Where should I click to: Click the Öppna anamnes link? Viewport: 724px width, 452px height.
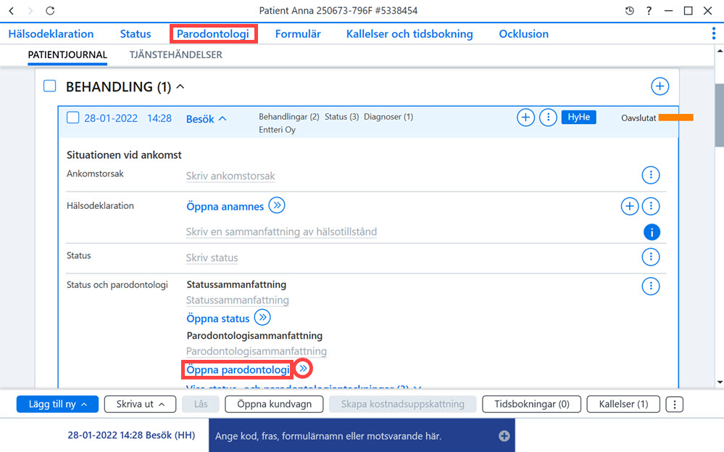pyautogui.click(x=225, y=207)
